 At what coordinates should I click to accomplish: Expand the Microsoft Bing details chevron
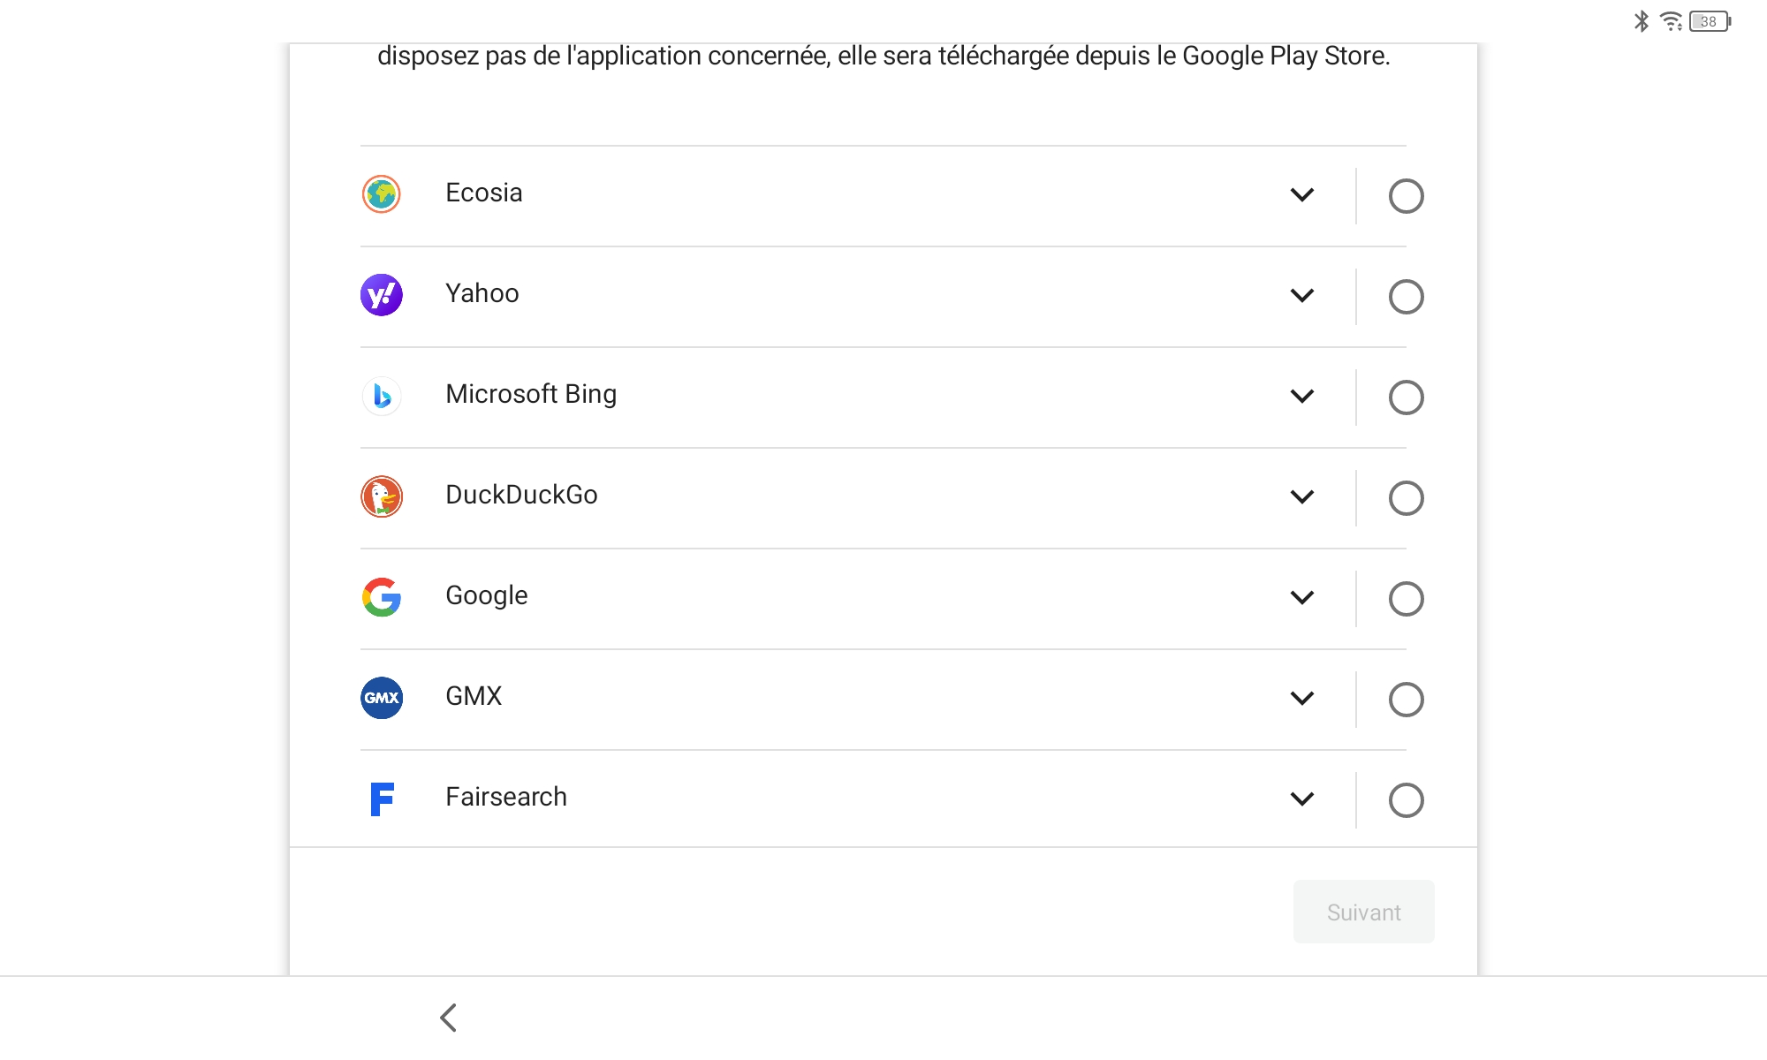[1302, 396]
